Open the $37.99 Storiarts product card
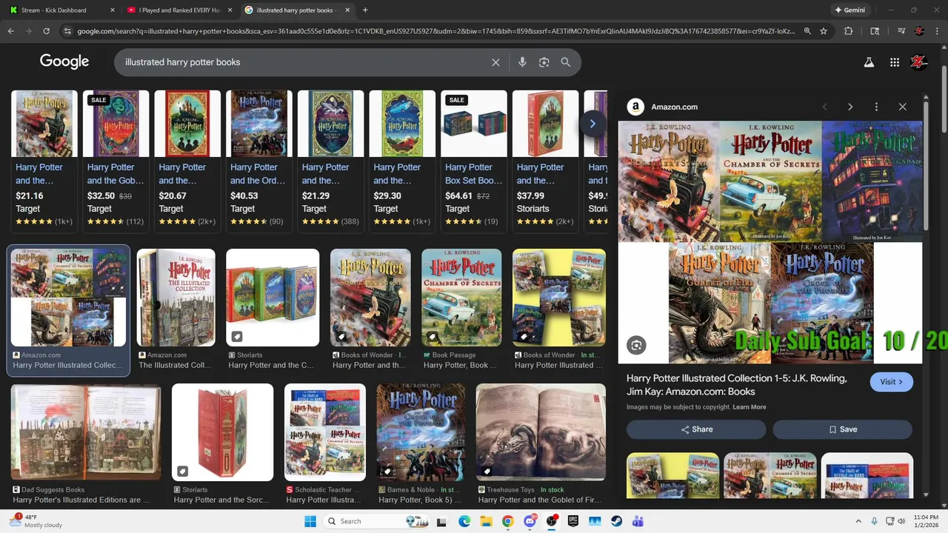The height and width of the screenshot is (533, 948). [x=546, y=161]
